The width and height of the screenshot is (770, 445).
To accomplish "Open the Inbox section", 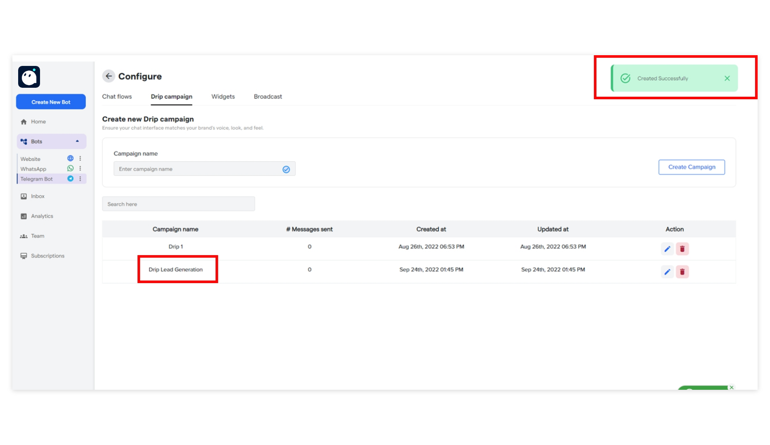I will tap(38, 196).
